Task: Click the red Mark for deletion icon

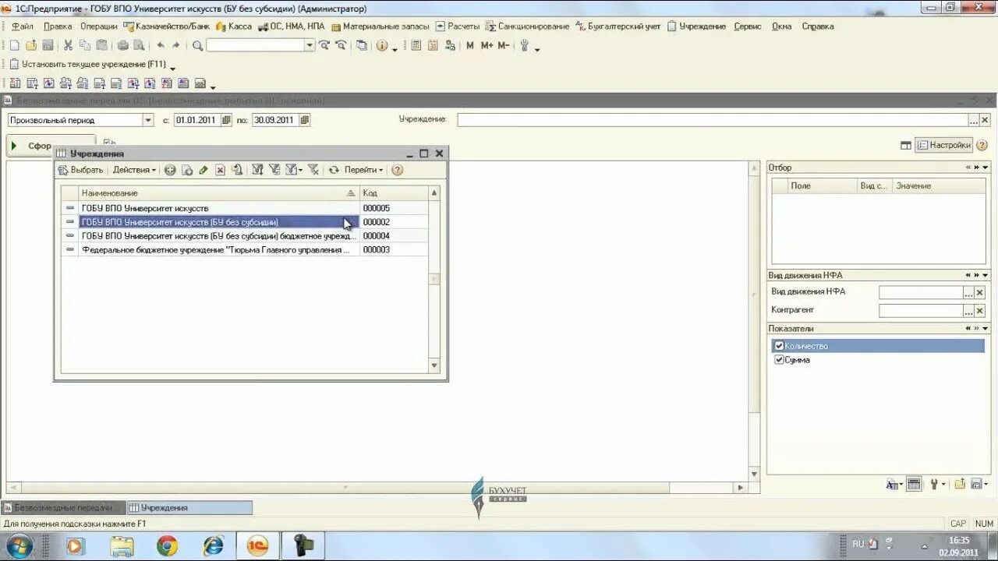Action: click(x=221, y=170)
